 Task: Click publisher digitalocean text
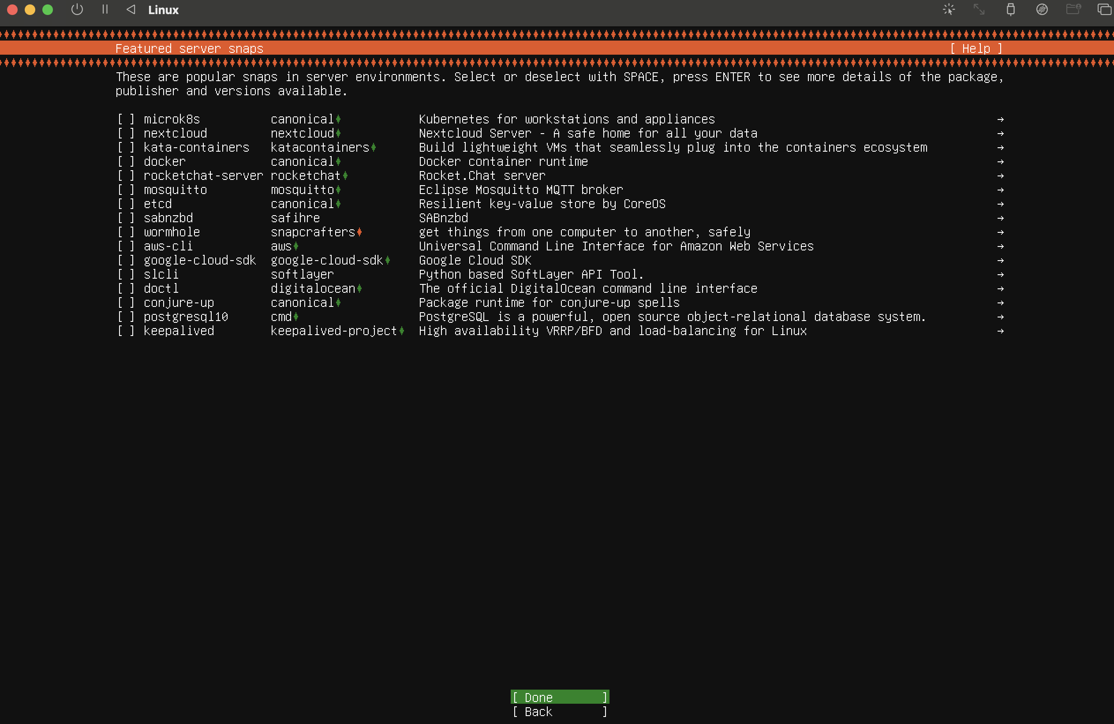pos(313,288)
